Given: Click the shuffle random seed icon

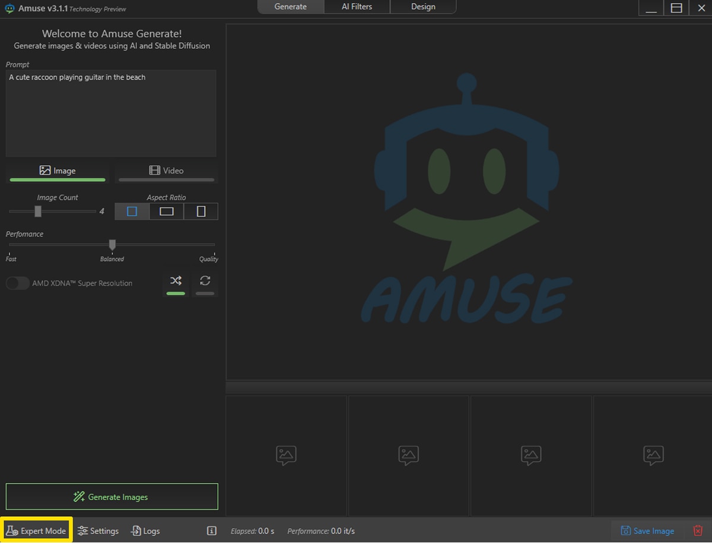Looking at the screenshot, I should [x=176, y=282].
